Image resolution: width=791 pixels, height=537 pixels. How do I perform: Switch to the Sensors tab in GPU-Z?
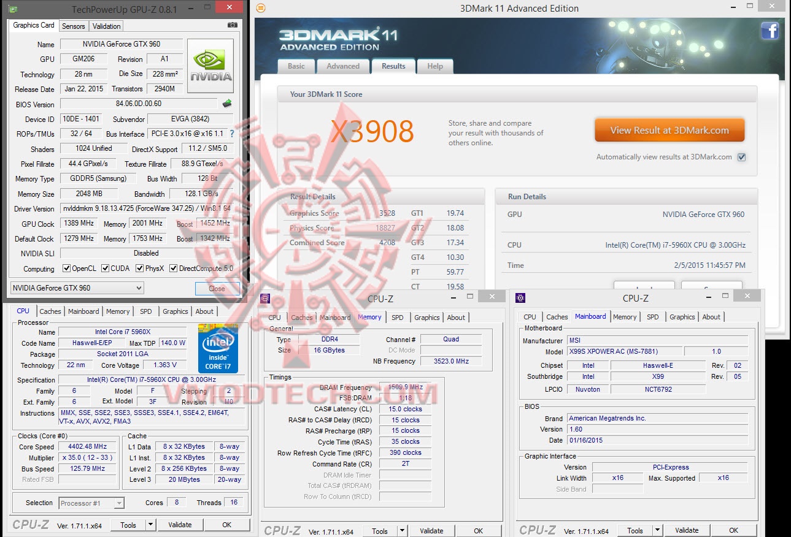(74, 26)
